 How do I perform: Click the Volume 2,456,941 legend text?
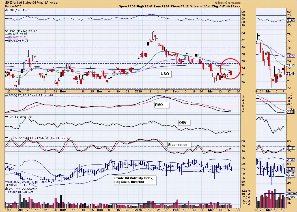(x=23, y=189)
